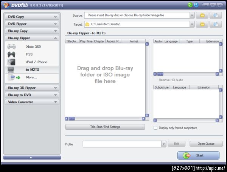Click audio list scroll down arrow

(x=221, y=71)
